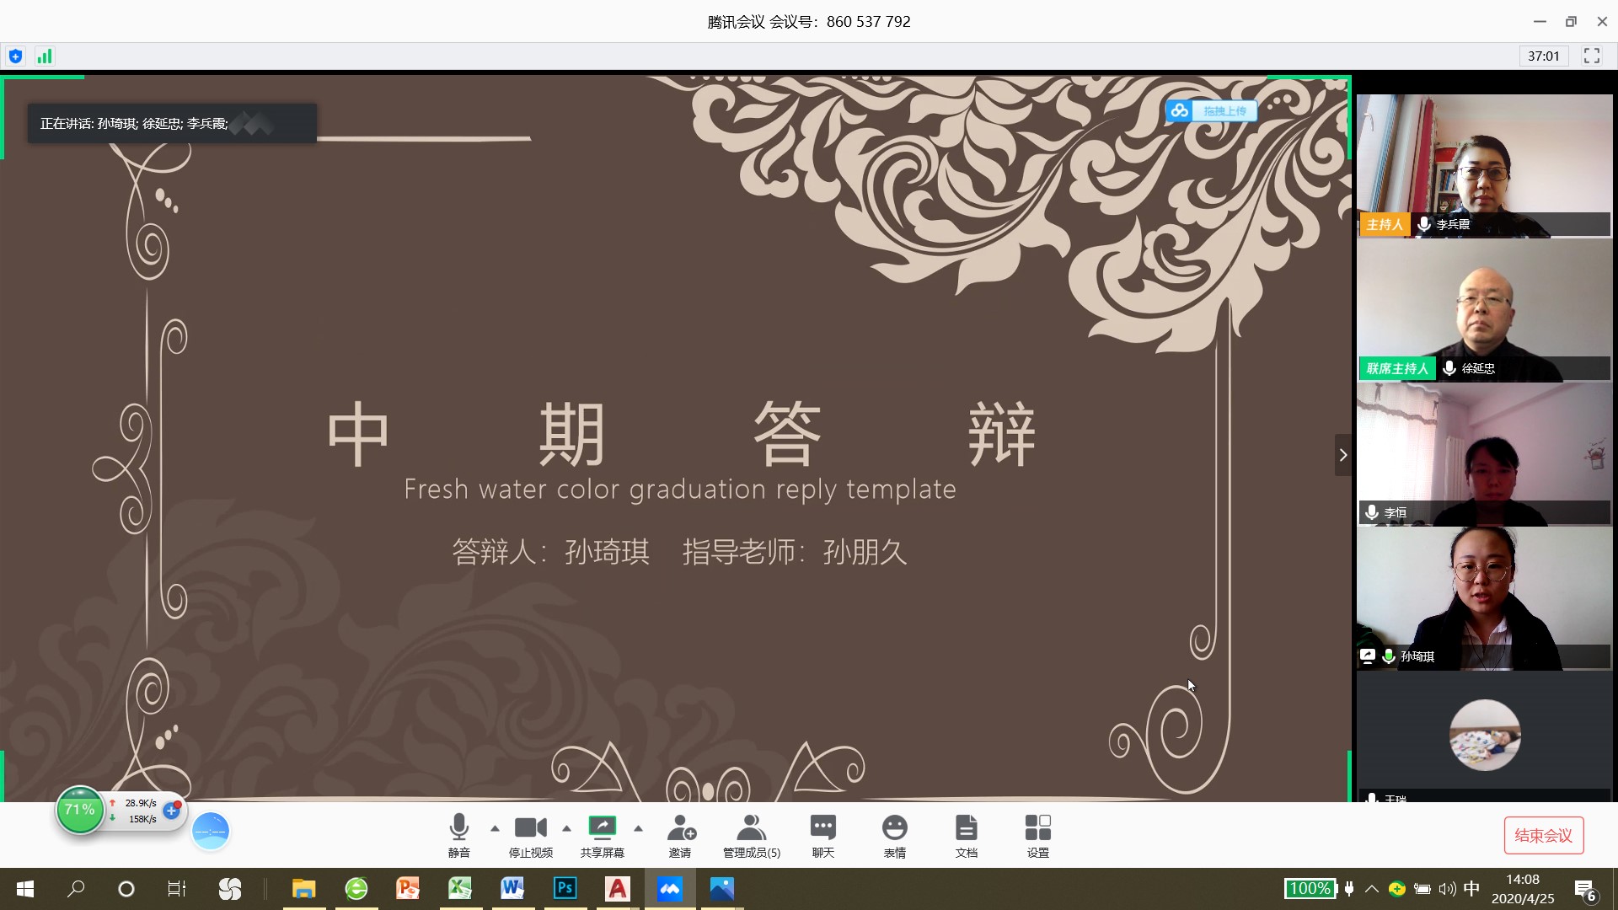Open PowerPoint from the taskbar

pos(408,888)
